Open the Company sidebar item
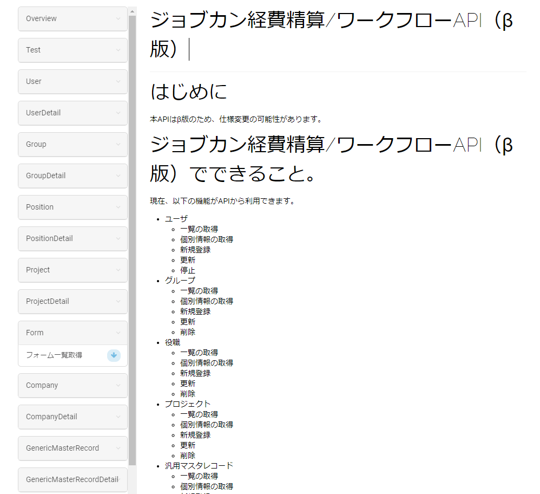The width and height of the screenshot is (540, 494). tap(73, 385)
